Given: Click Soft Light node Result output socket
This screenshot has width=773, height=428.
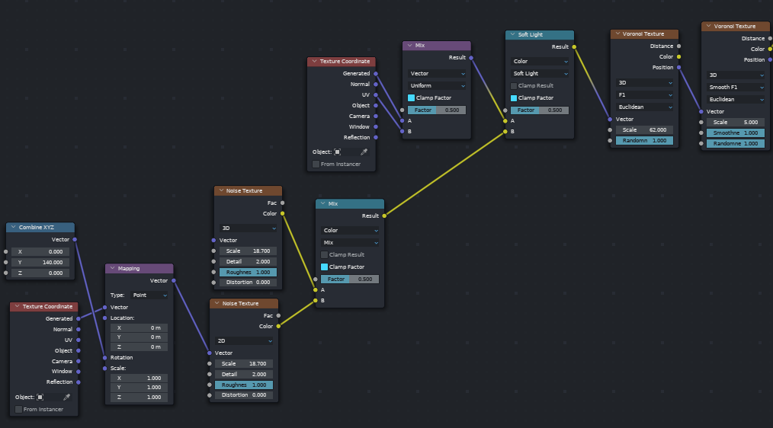Looking at the screenshot, I should pos(574,46).
